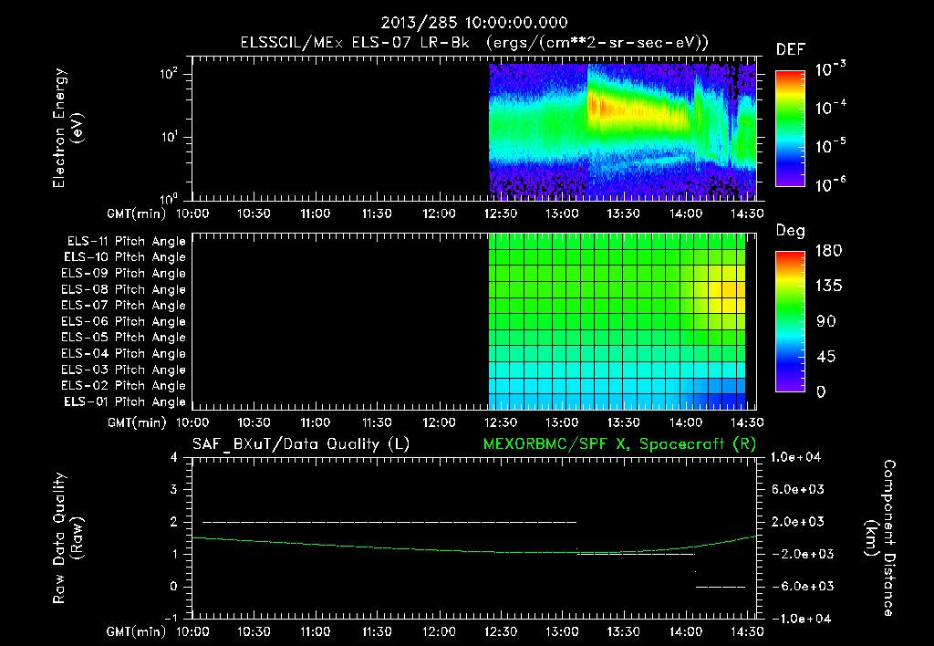This screenshot has height=646, width=934.
Task: Click the 10^-3 value on DEF scale
Action: (830, 68)
